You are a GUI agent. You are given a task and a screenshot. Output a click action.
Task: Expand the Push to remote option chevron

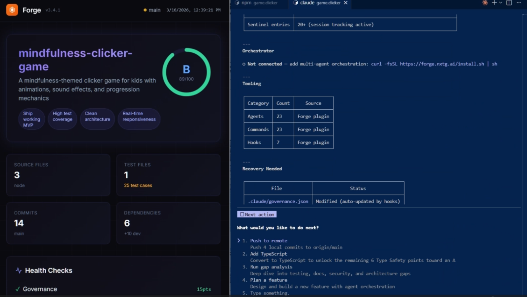238,240
